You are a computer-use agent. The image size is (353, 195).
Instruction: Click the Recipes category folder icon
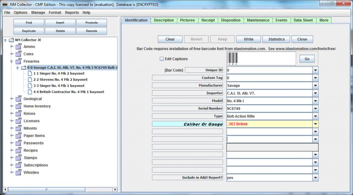[x=19, y=151]
